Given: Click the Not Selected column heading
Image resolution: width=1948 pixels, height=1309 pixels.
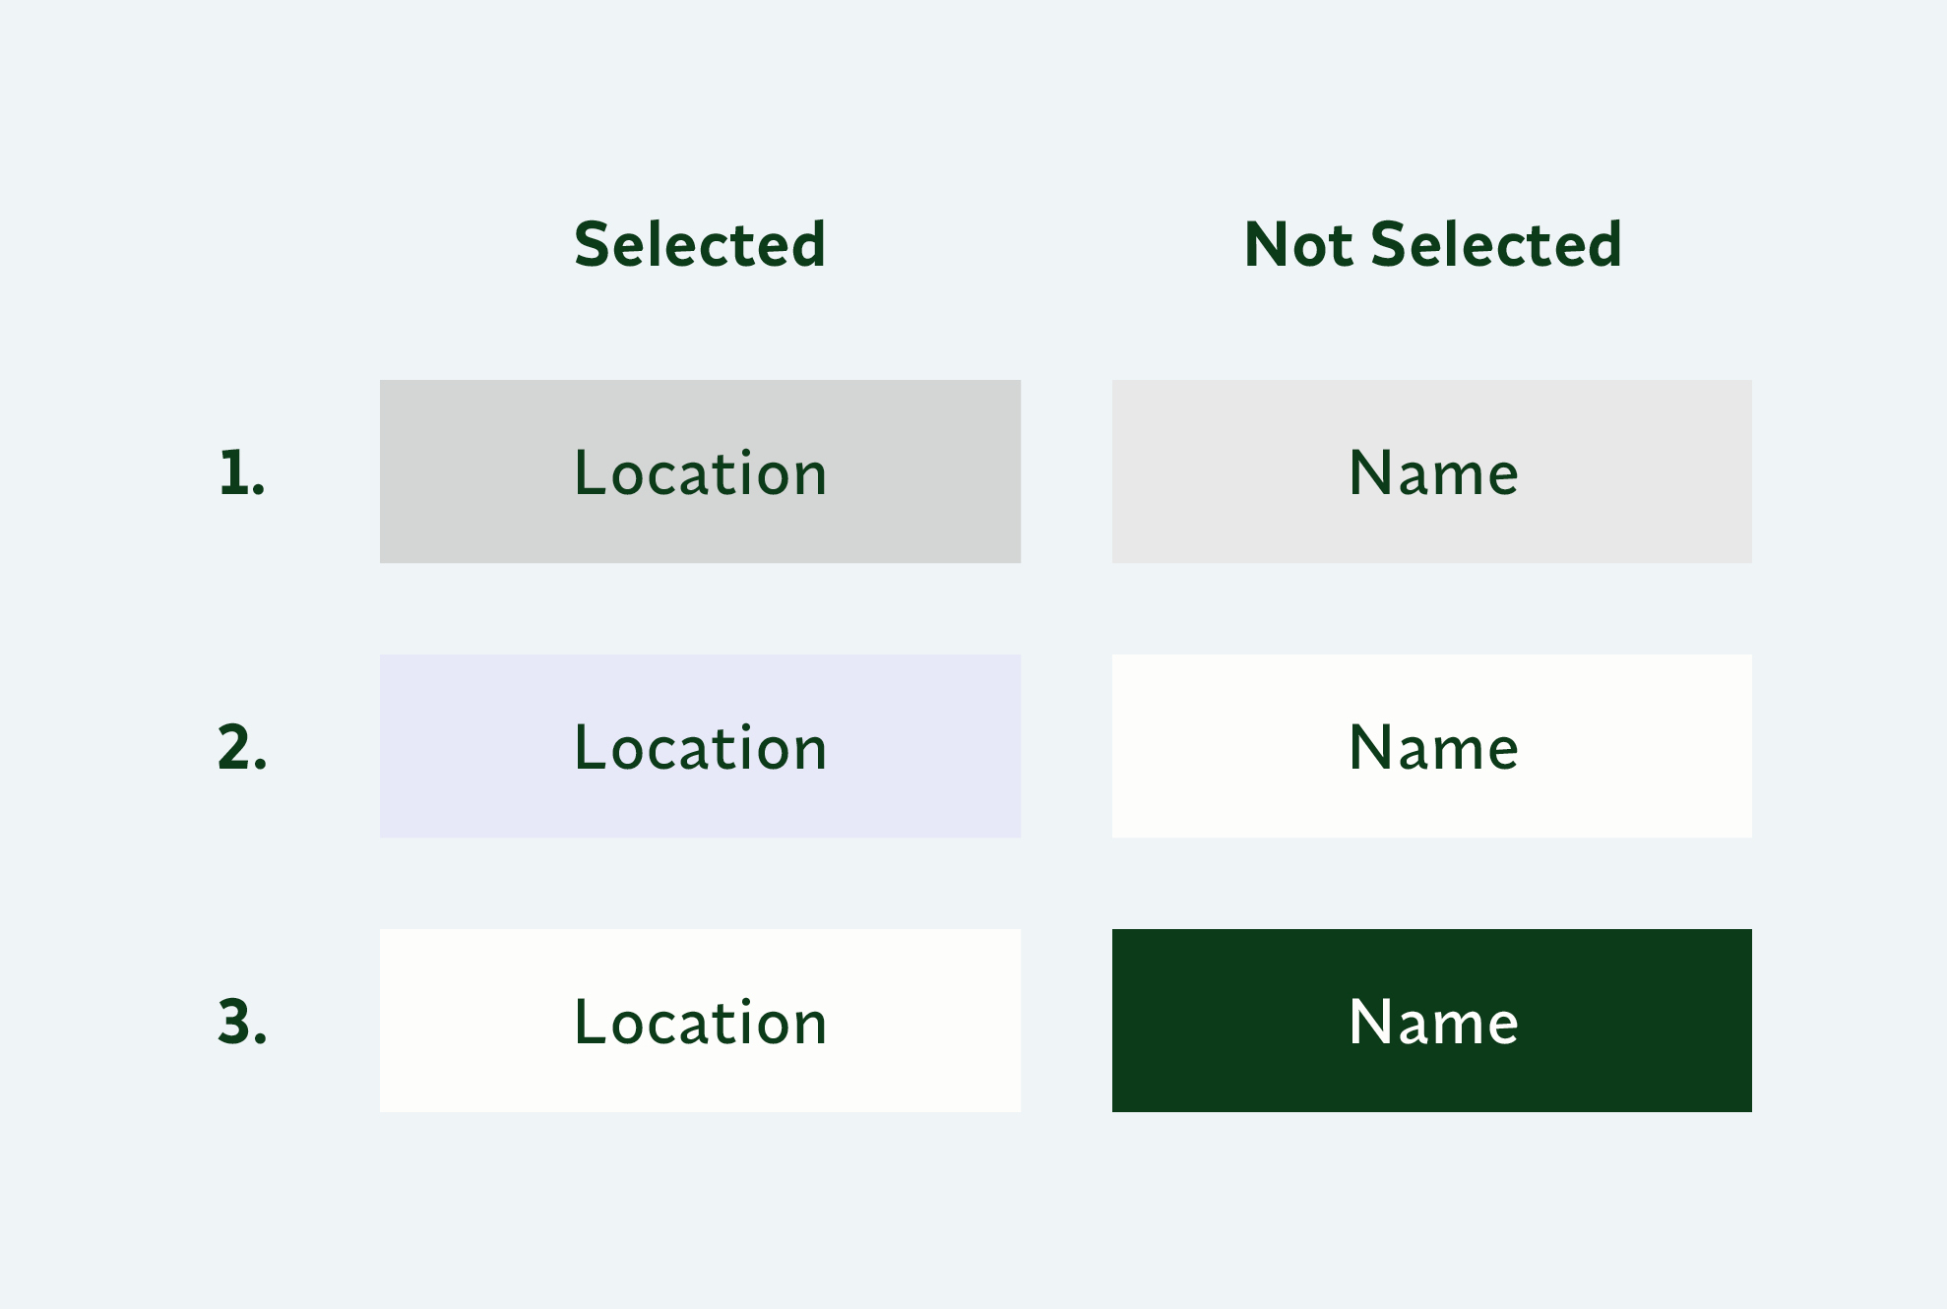Looking at the screenshot, I should click(1432, 244).
